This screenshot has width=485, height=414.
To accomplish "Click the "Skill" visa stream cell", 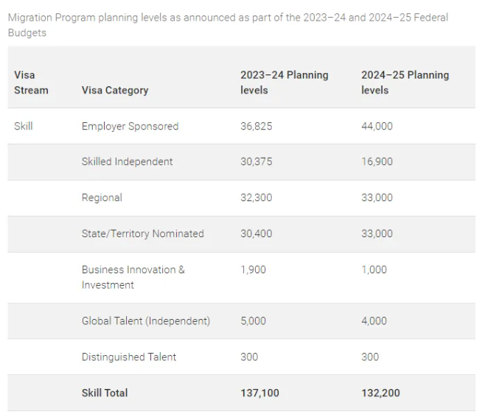I will pos(24,126).
